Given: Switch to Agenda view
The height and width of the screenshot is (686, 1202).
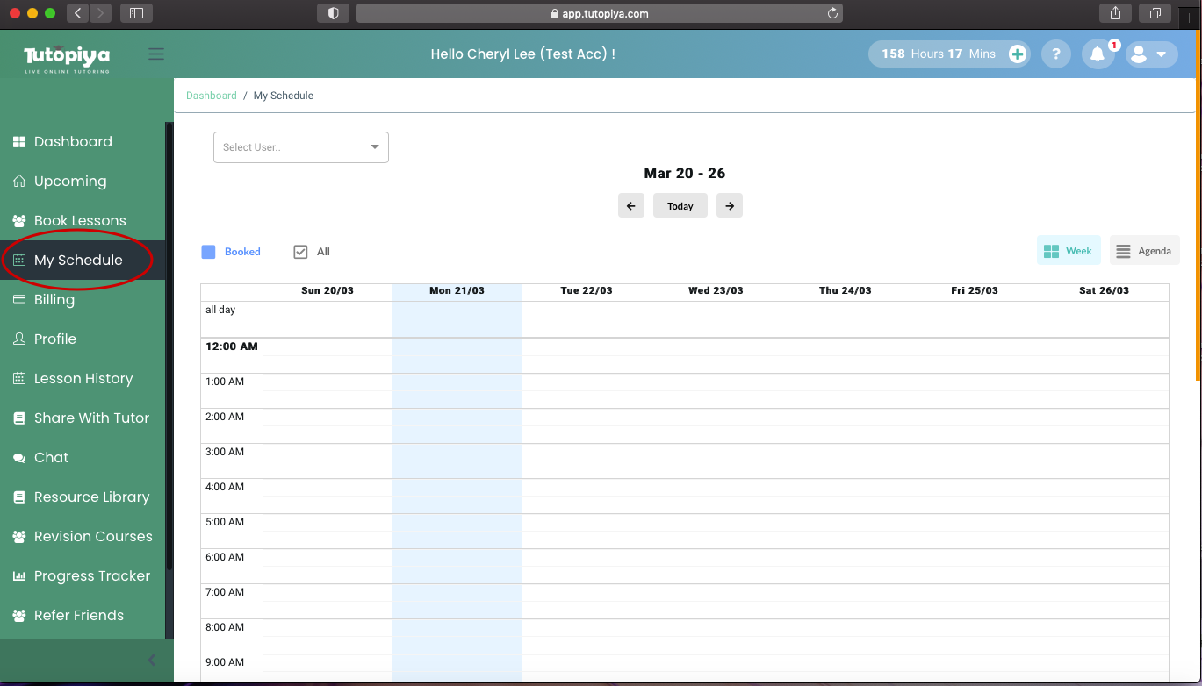Looking at the screenshot, I should click(1144, 251).
